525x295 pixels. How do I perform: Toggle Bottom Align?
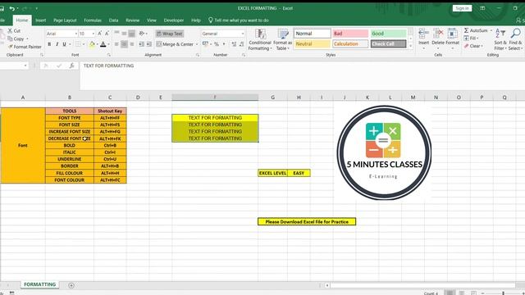[132, 34]
